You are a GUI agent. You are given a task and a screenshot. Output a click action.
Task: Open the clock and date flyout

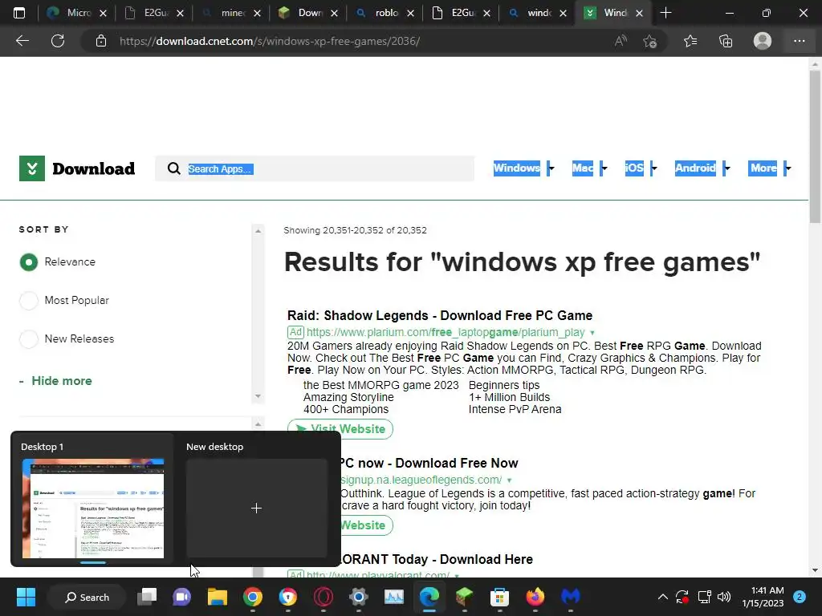coord(763,597)
